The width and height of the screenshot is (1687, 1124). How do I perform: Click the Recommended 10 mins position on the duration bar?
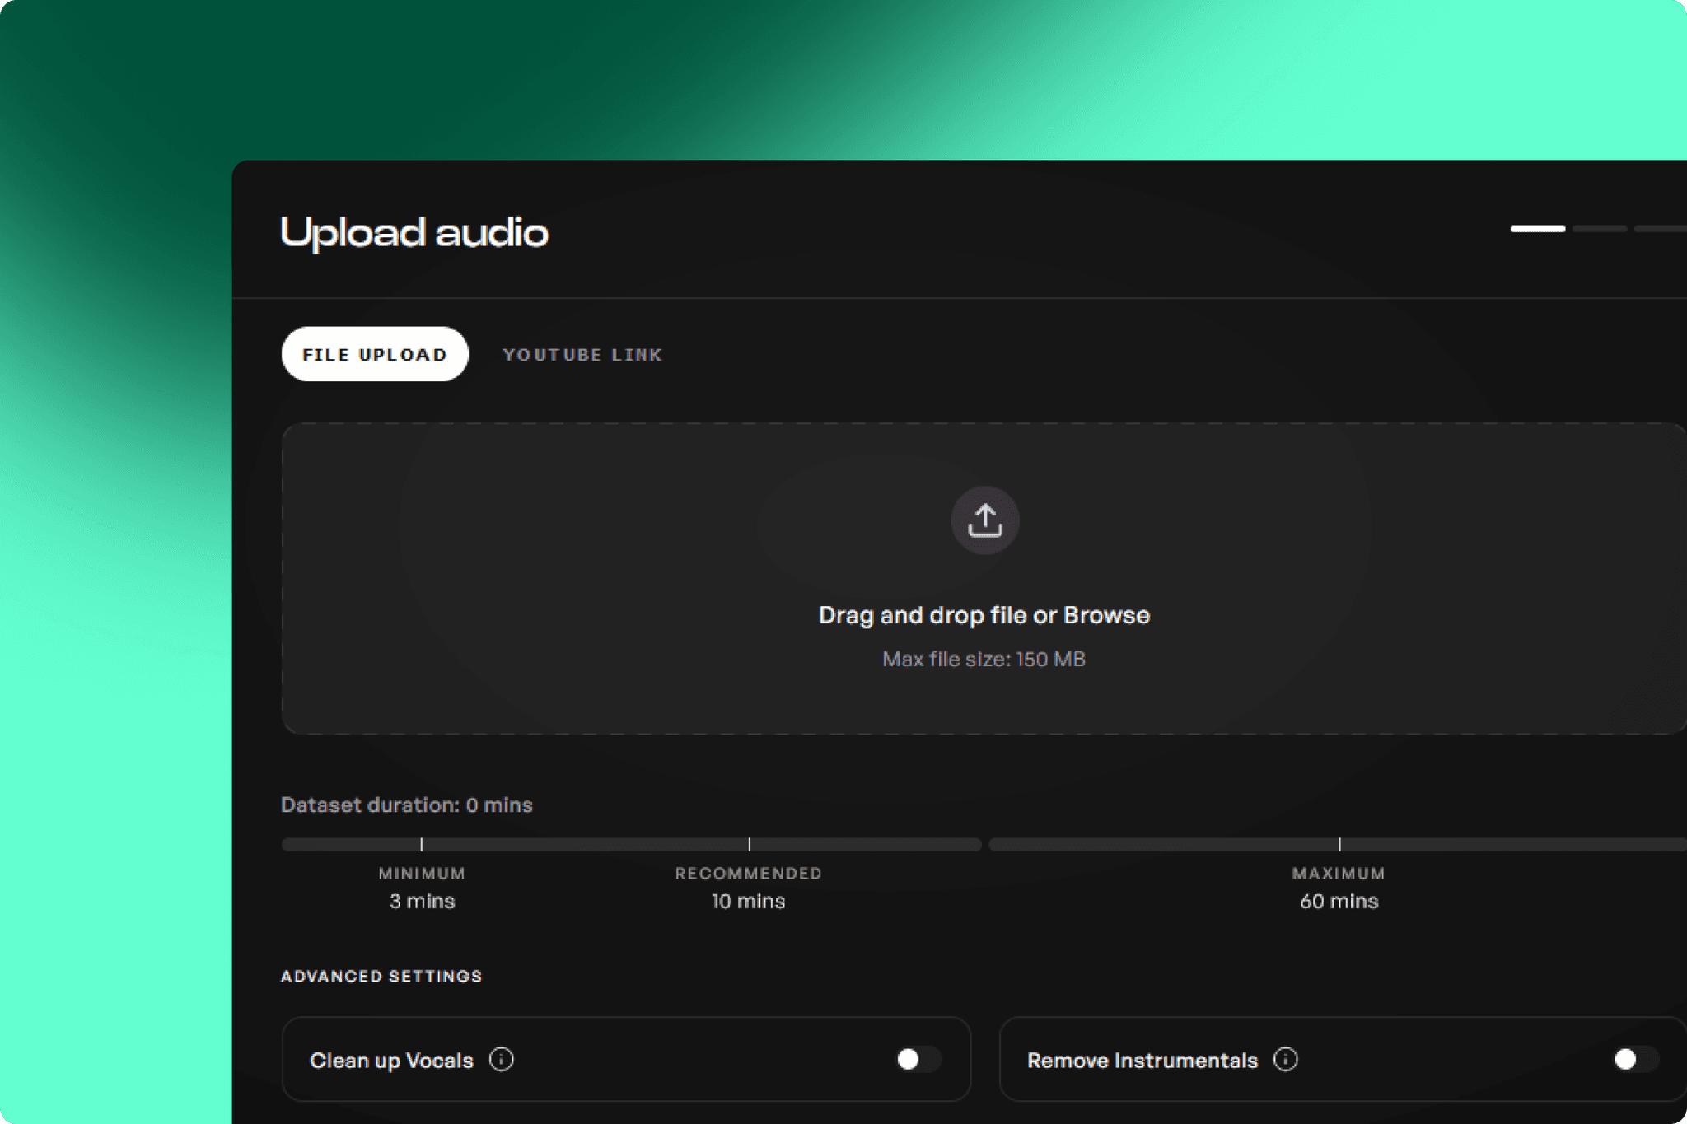click(x=750, y=845)
